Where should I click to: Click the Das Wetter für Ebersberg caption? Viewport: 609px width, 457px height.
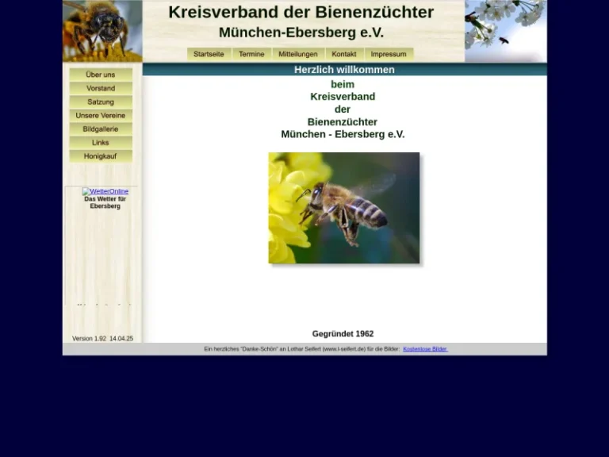tap(105, 202)
